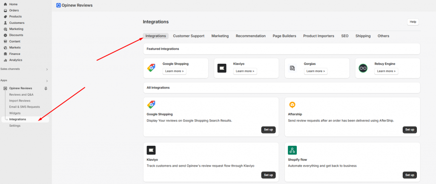Open Reviews and Q&A in sidebar
This screenshot has width=436, height=184.
(21, 95)
